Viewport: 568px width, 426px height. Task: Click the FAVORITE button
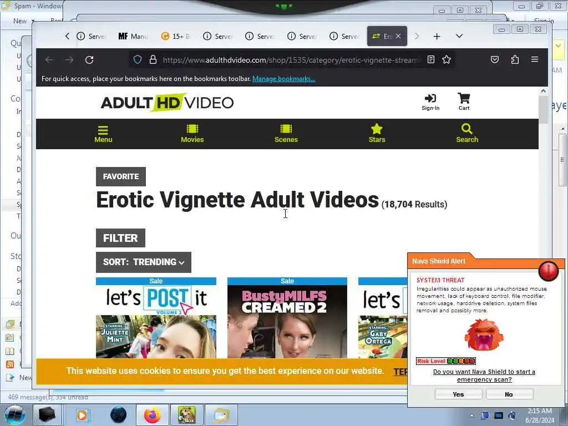pyautogui.click(x=121, y=176)
